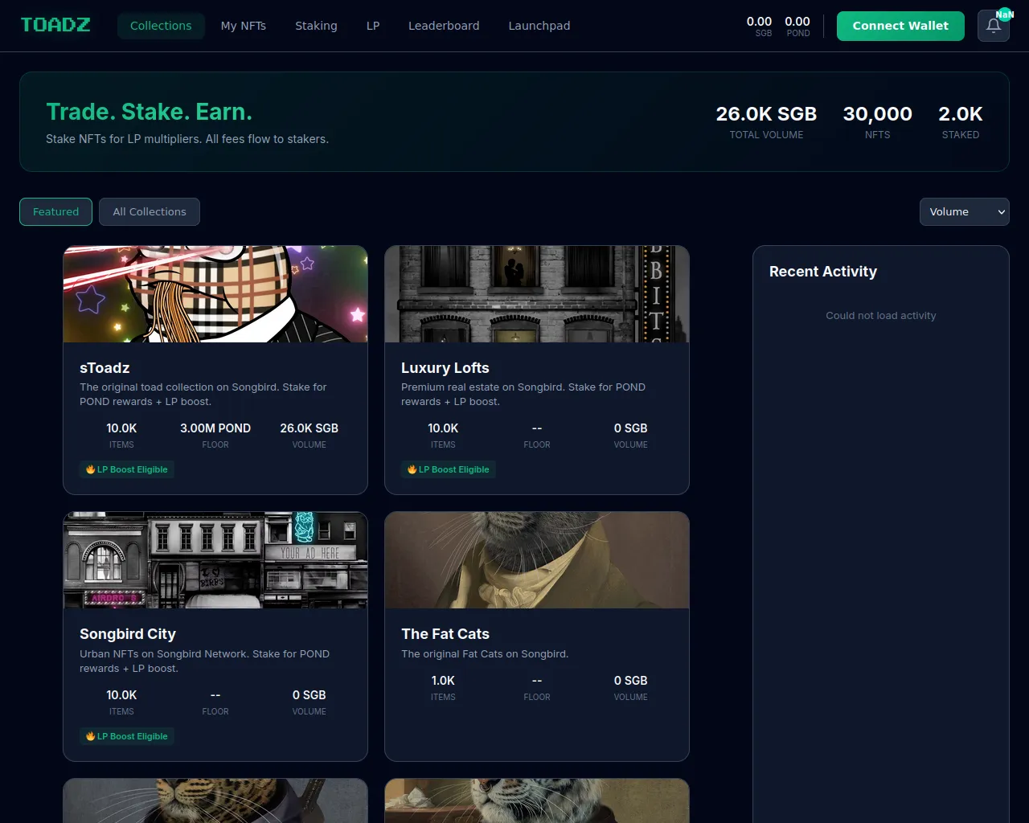Click the 'Could not load activity' message
Screen dimensions: 1029x823
click(x=881, y=316)
